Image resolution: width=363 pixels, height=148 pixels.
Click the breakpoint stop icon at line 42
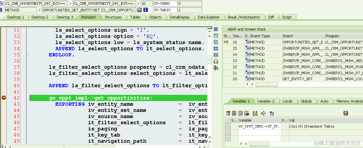(4, 98)
